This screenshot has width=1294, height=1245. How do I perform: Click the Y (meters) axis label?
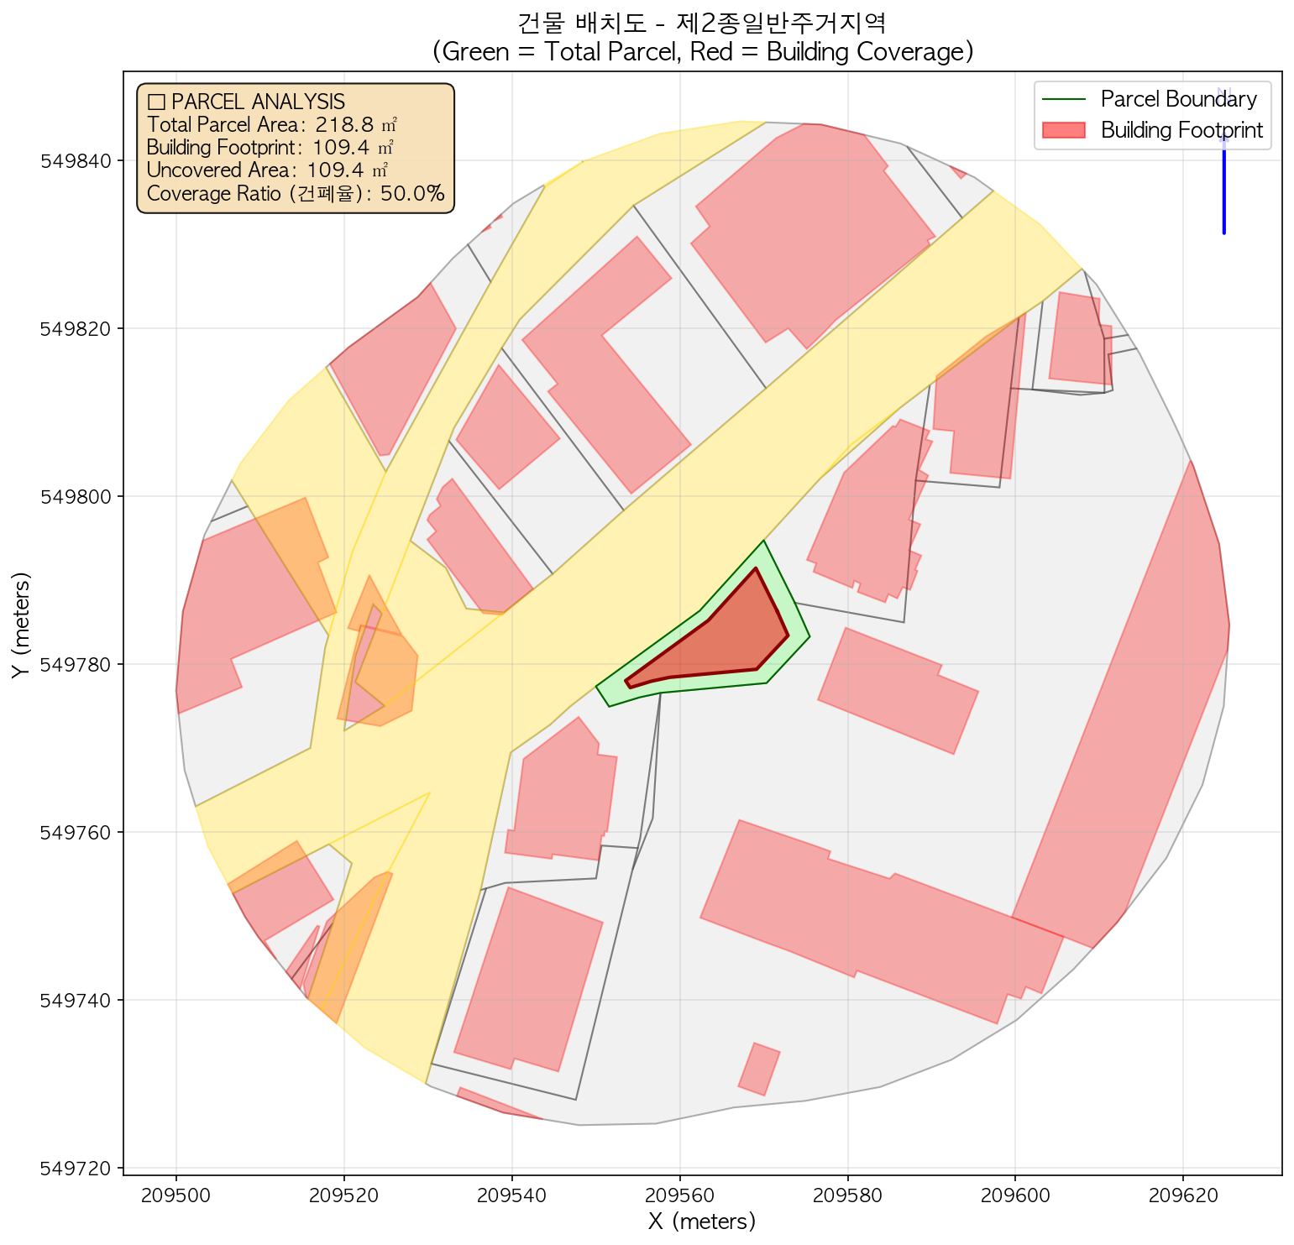20,625
